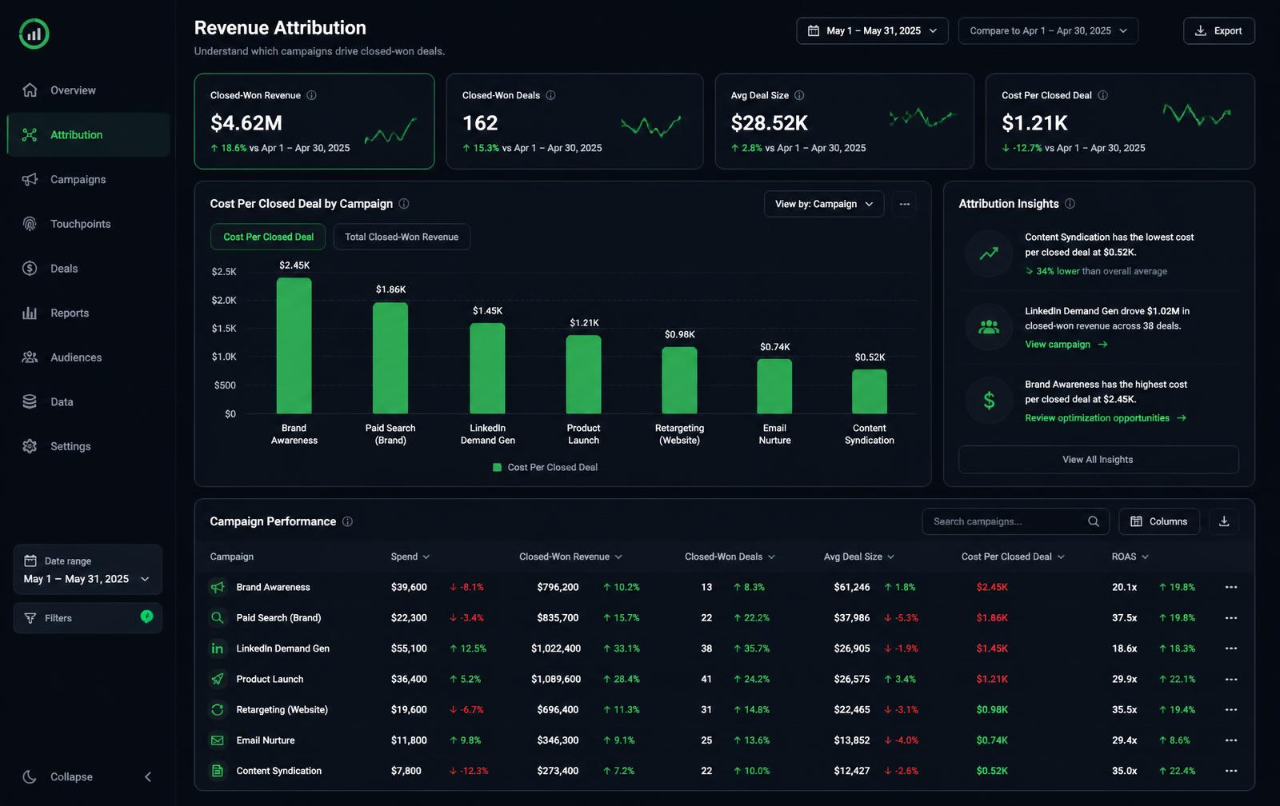Open the Filters button

click(x=88, y=617)
